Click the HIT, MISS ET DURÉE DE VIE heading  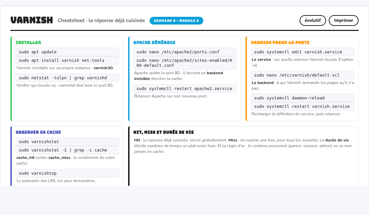(x=164, y=132)
